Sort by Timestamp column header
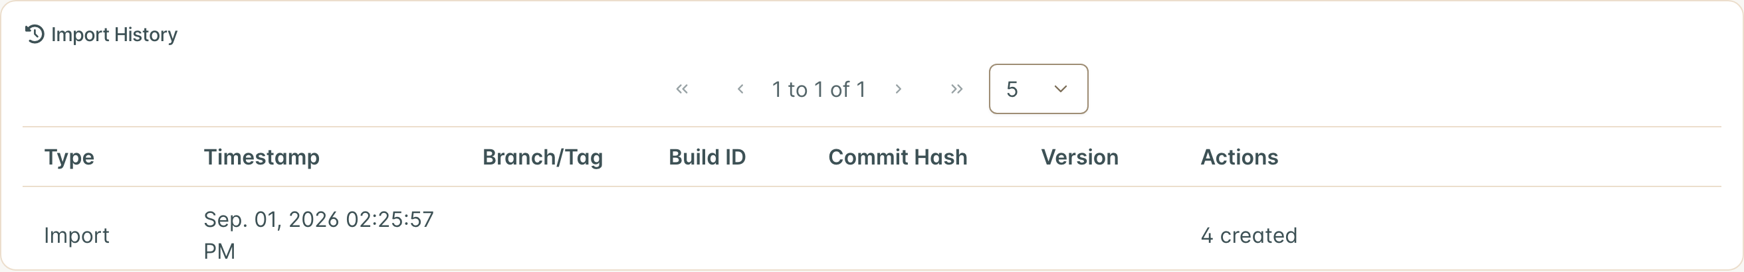The height and width of the screenshot is (272, 1744). tap(261, 157)
